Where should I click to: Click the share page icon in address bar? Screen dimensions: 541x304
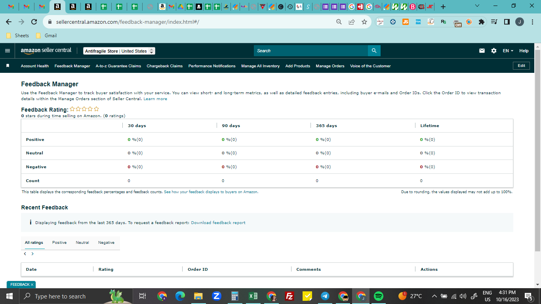[x=352, y=22]
